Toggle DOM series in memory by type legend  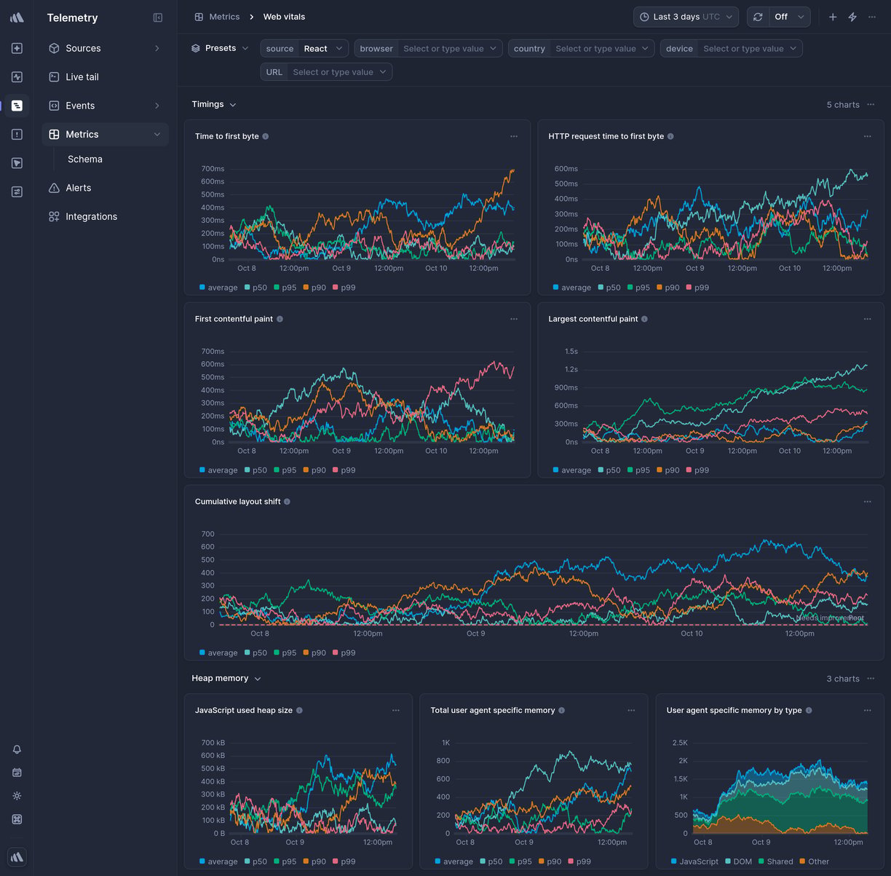click(738, 861)
